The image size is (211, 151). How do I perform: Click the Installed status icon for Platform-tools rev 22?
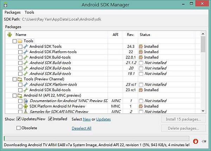[x=141, y=52]
